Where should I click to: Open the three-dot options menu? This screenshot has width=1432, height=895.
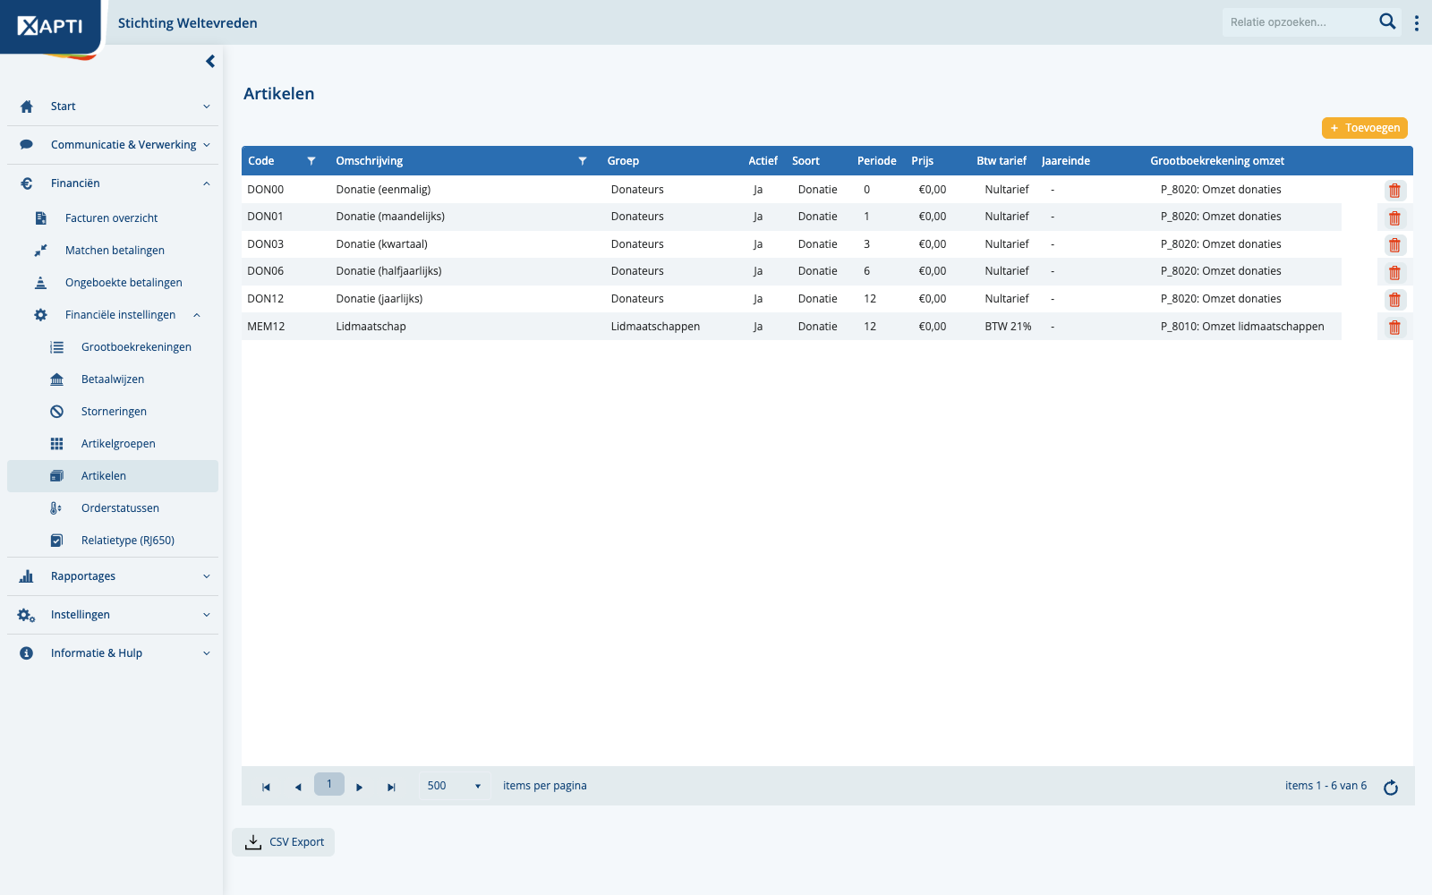click(x=1416, y=23)
